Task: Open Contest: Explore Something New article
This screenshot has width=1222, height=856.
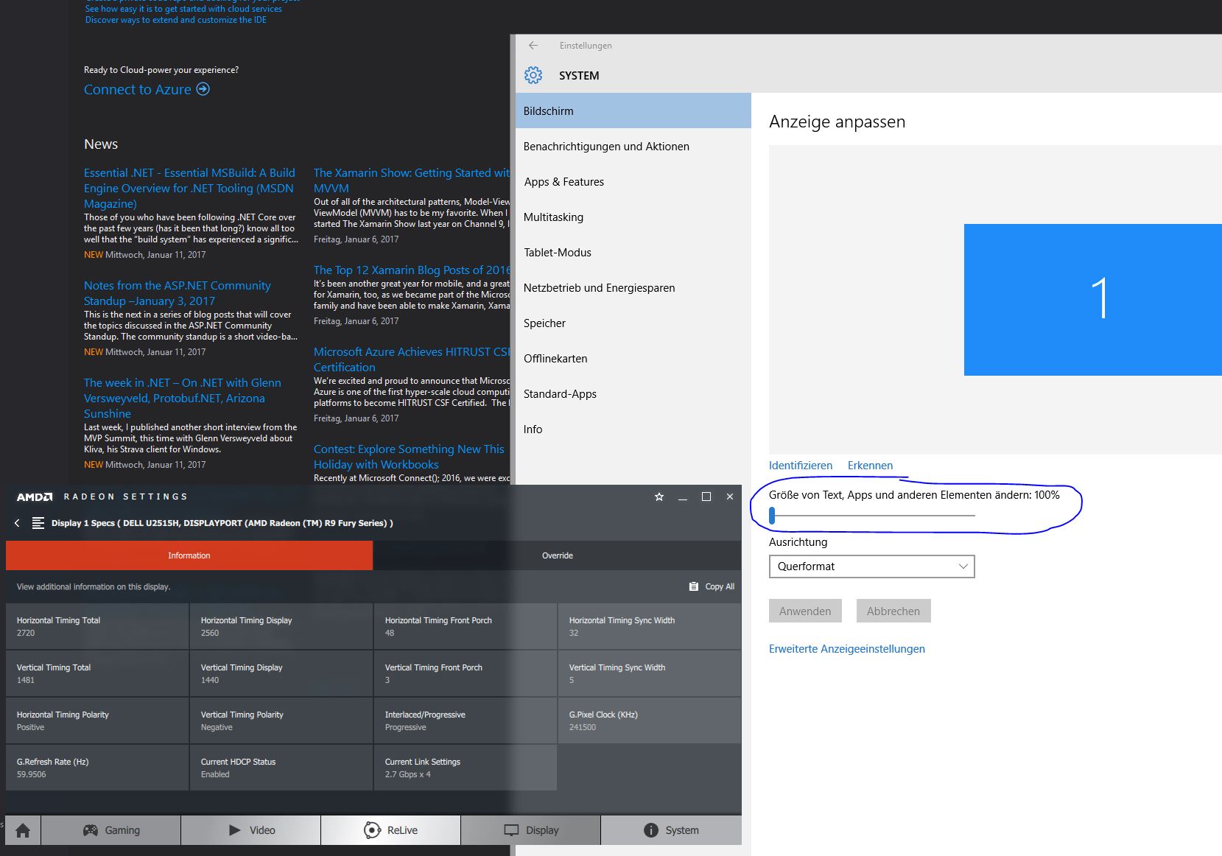Action: click(x=409, y=457)
